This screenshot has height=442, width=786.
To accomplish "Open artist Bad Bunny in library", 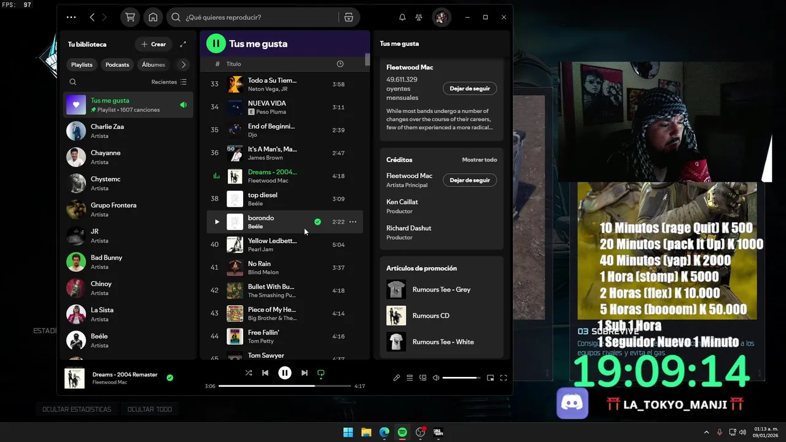I will pyautogui.click(x=128, y=262).
